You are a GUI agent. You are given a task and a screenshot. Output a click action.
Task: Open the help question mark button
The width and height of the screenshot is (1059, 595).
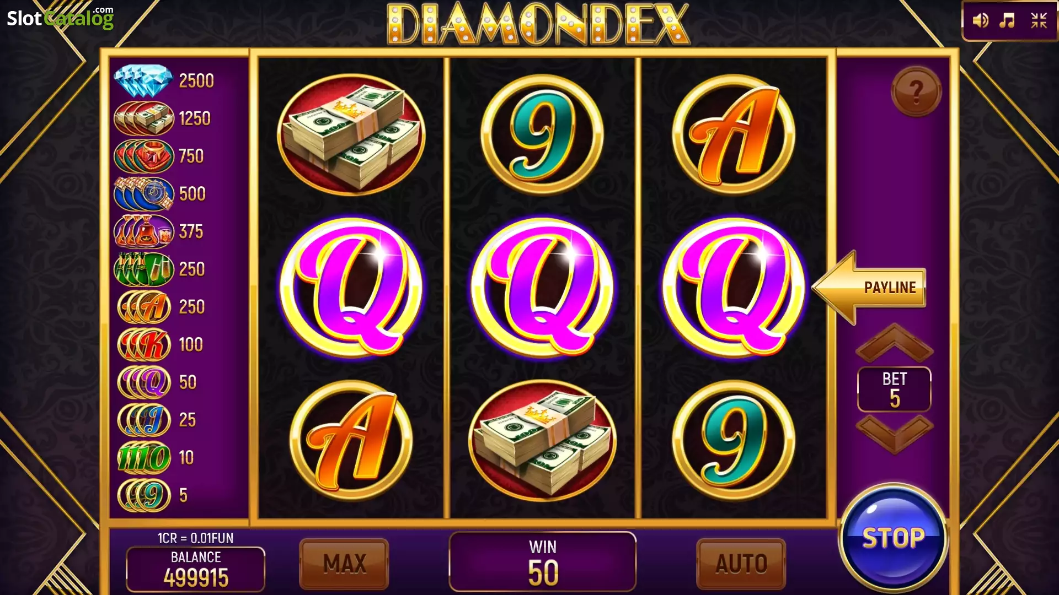tap(916, 91)
